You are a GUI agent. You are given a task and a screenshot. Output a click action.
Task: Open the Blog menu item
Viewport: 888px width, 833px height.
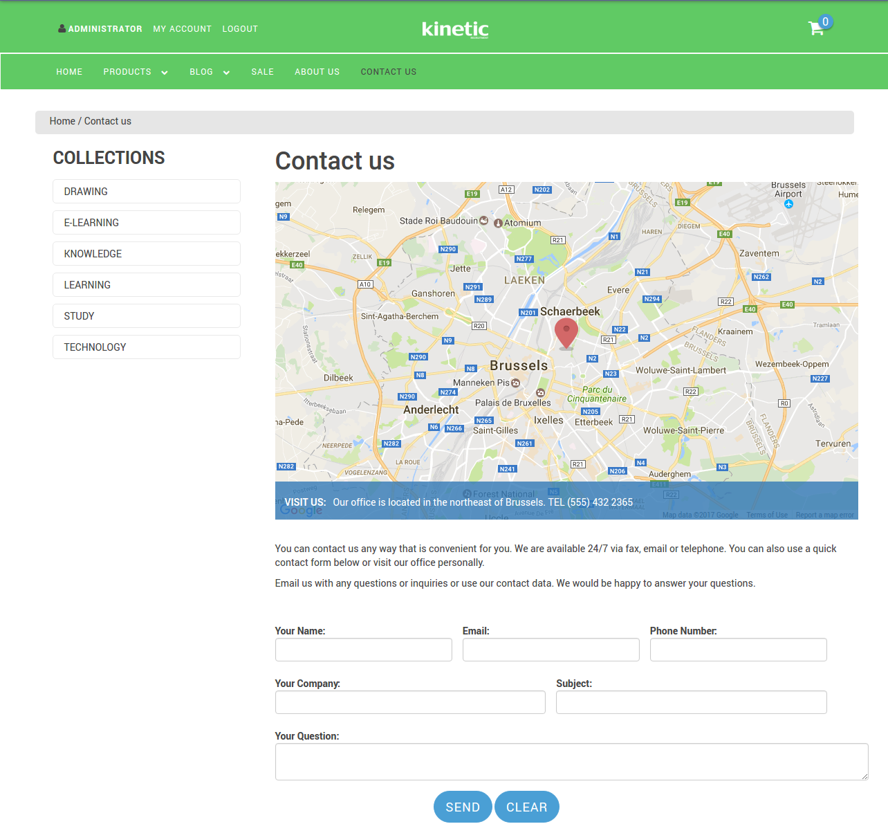pos(201,72)
